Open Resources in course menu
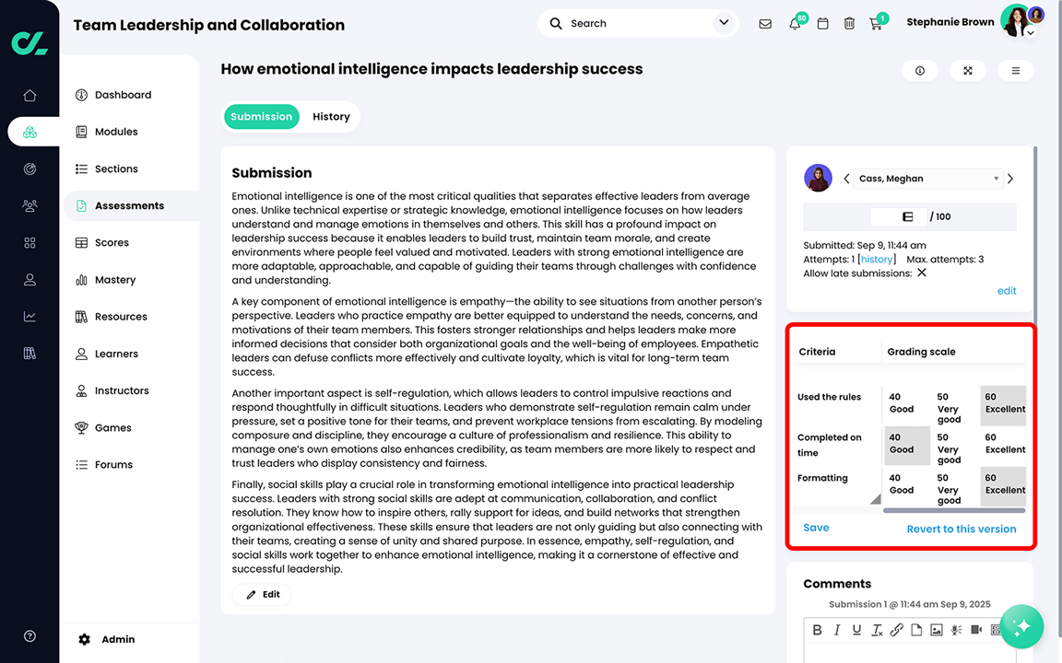Image resolution: width=1062 pixels, height=663 pixels. 121,317
